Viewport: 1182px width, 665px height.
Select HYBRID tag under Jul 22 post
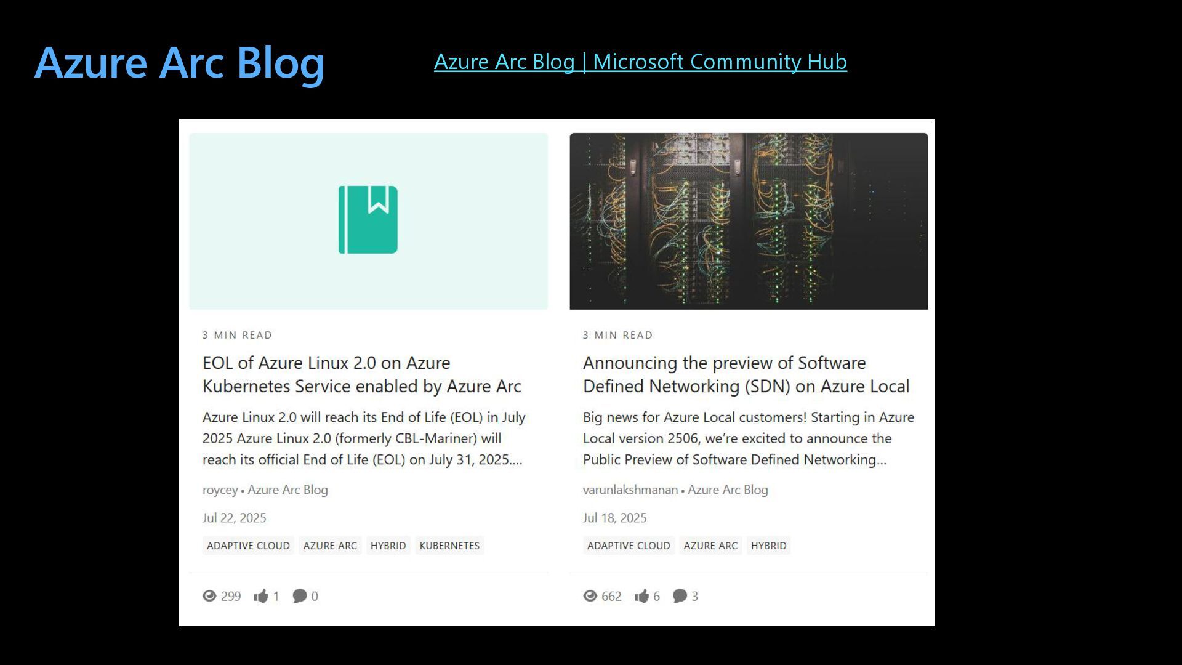[388, 546]
